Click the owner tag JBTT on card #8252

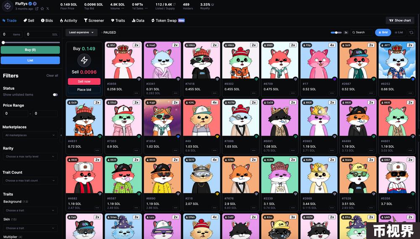click(385, 45)
